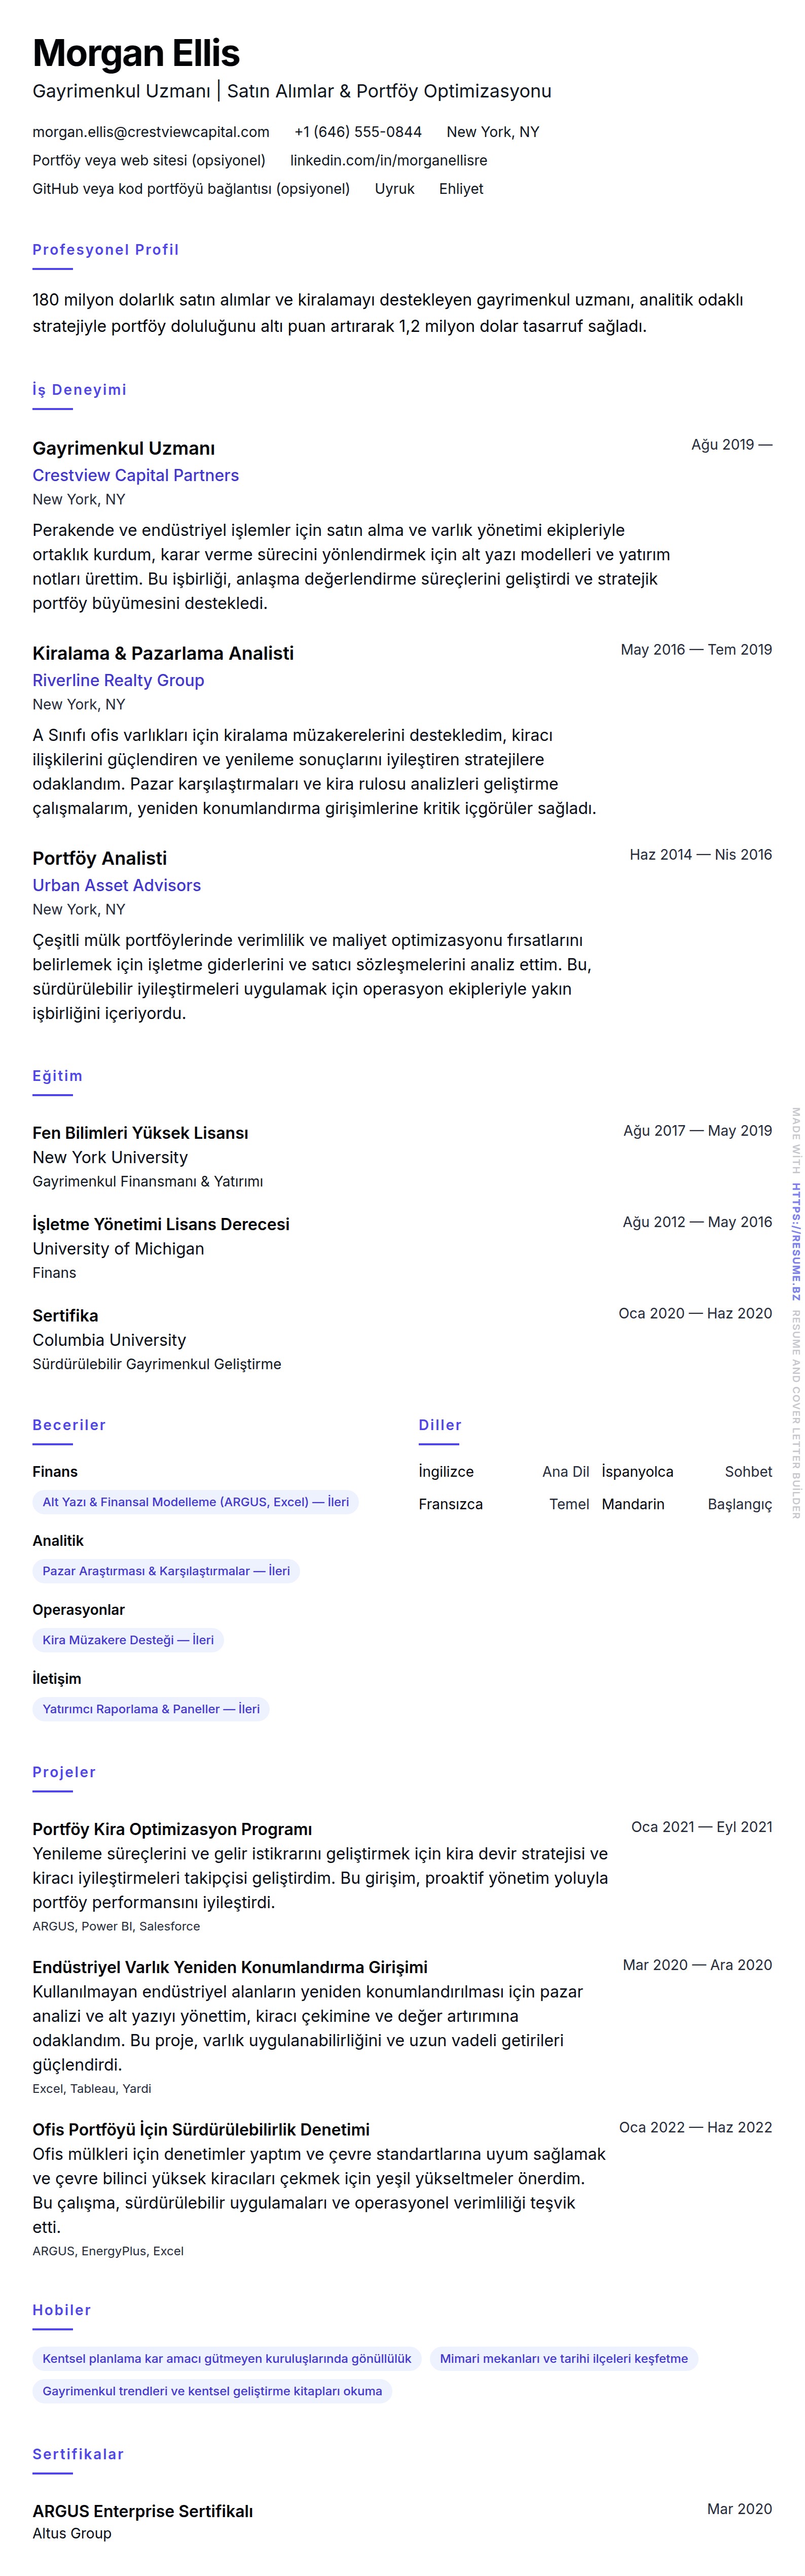Click the phone number +1 (646) 555-0844

click(357, 132)
